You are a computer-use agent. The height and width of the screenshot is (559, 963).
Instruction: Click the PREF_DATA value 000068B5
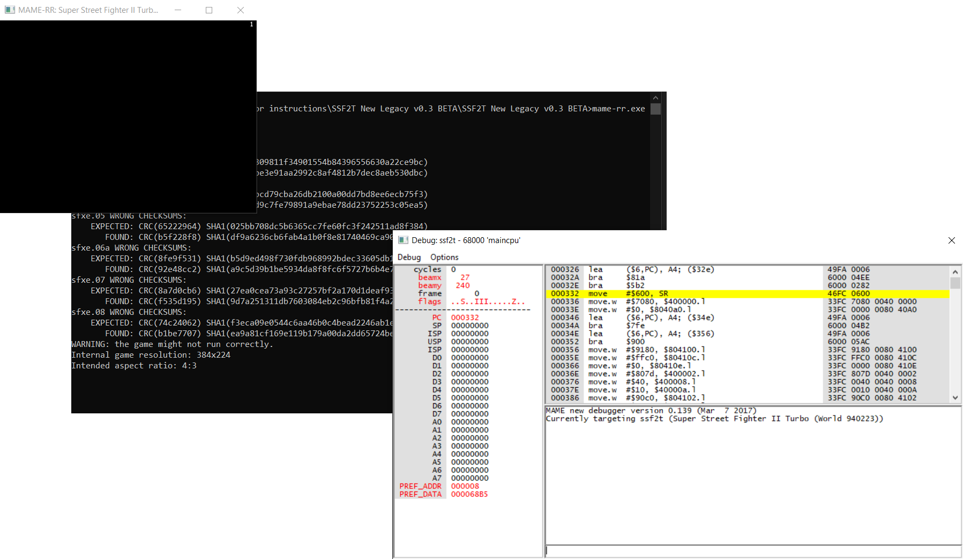469,494
